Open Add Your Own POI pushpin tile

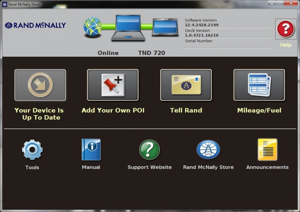coord(113,85)
